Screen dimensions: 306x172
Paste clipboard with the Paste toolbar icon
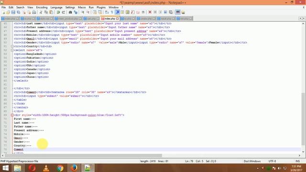click(x=51, y=12)
